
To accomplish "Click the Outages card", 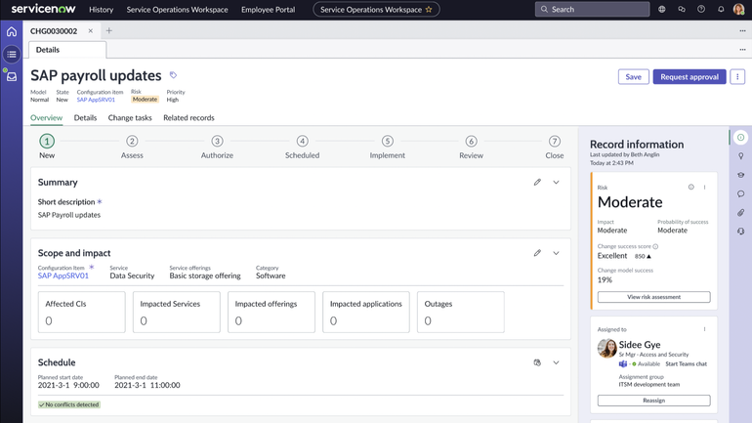I will 461,313.
